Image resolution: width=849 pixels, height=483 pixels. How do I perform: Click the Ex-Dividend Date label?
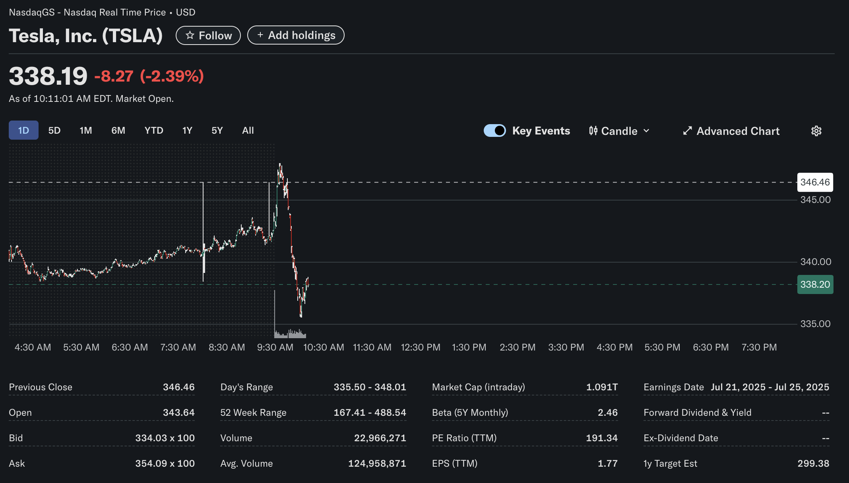tap(681, 438)
